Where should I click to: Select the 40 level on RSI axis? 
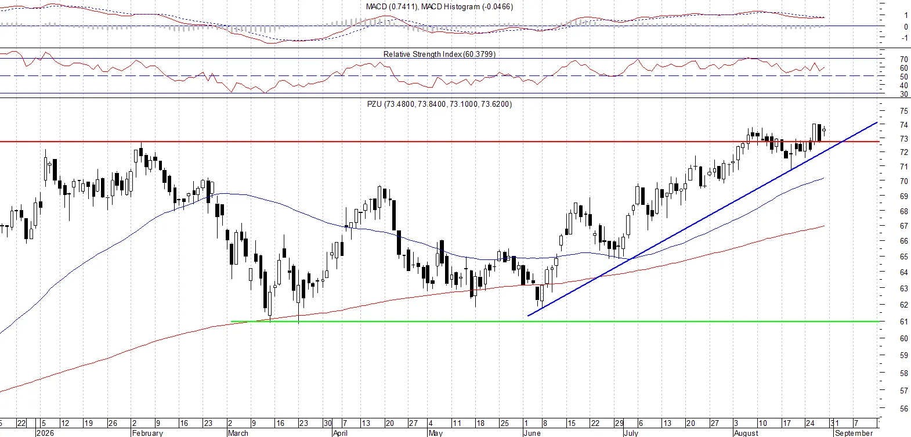(904, 85)
